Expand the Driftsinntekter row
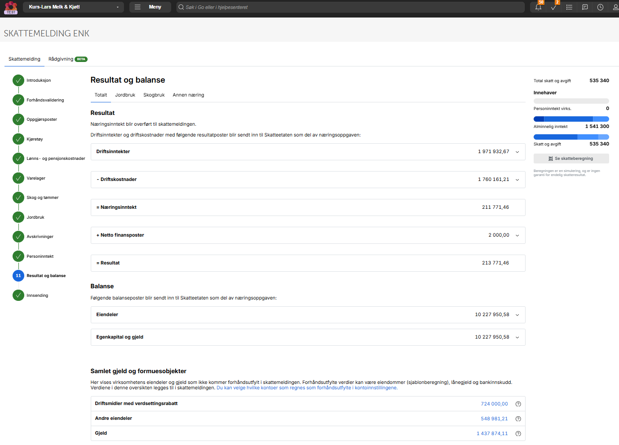 tap(308, 152)
